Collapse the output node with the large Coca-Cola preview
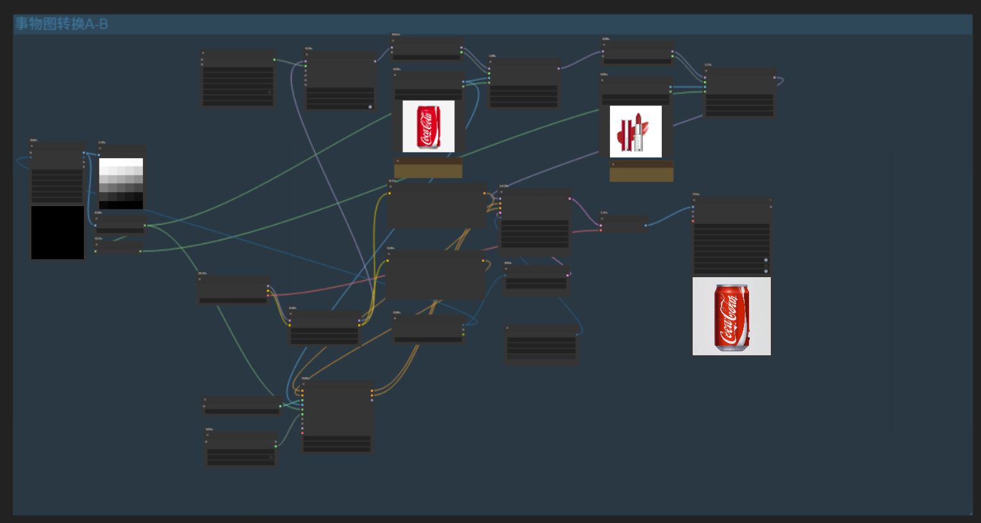 point(694,200)
